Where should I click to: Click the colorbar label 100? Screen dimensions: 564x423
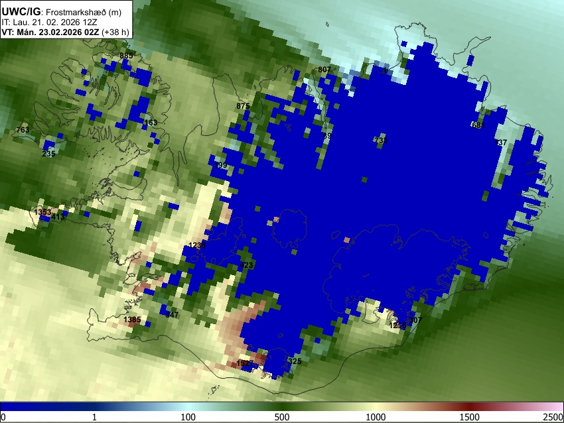coord(188,417)
